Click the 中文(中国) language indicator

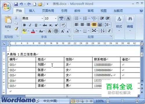(x=50, y=101)
